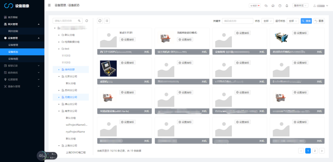Go to page 2 in pagination
The image size is (333, 162).
[315, 151]
